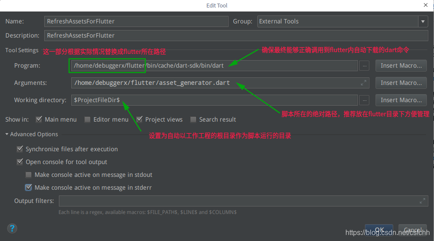This screenshot has height=241, width=434.
Task: Enable the Search result checkbox
Action: tap(193, 119)
